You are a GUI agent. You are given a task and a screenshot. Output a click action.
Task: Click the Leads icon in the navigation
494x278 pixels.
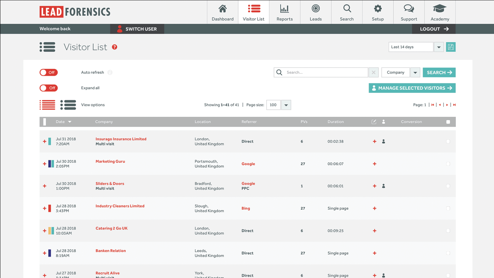[315, 12]
